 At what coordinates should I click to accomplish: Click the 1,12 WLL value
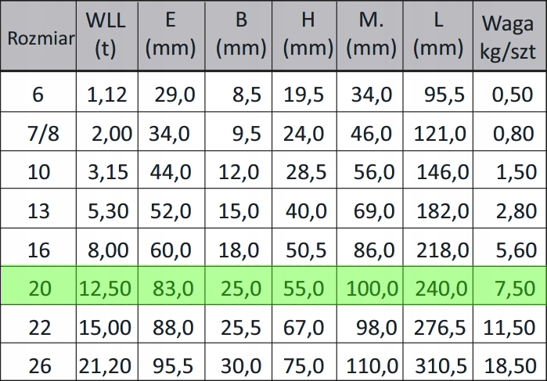coord(106,95)
